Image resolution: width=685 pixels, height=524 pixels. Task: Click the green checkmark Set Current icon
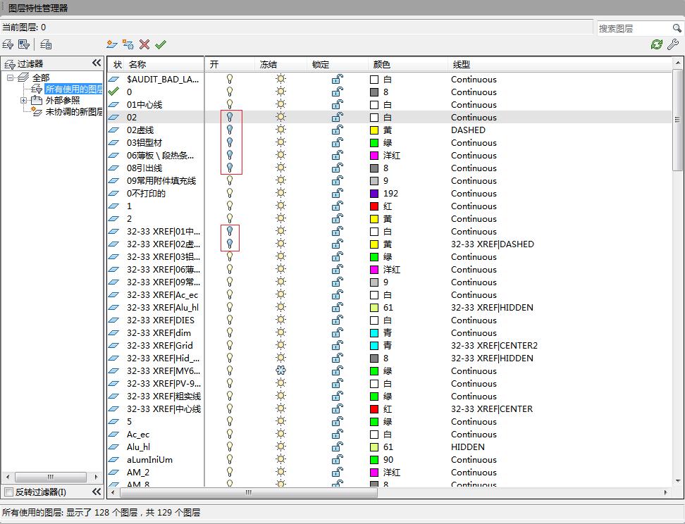[161, 44]
